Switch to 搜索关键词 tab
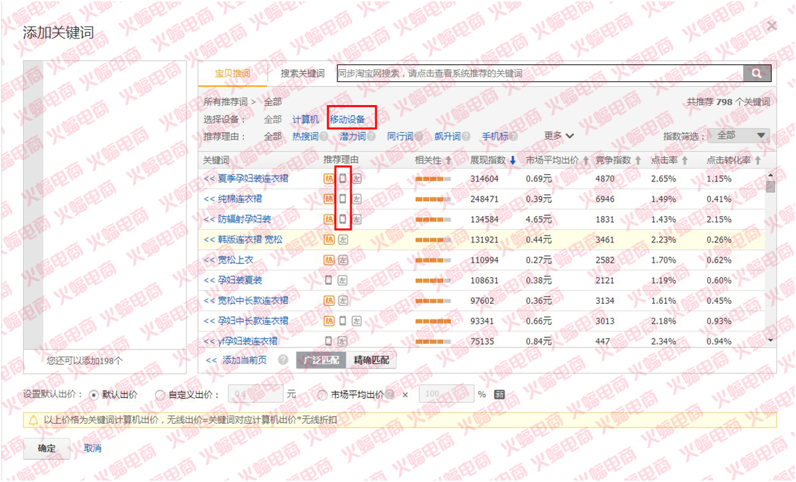The height and width of the screenshot is (482, 796). pos(303,74)
